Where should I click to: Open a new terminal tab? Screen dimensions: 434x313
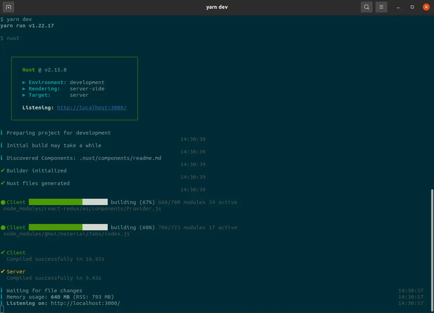point(8,7)
